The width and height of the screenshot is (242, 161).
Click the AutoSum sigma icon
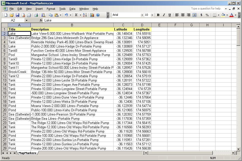pos(76,15)
